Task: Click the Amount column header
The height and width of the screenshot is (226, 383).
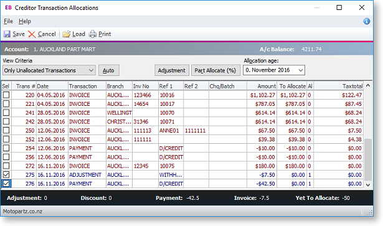Action: pos(262,86)
